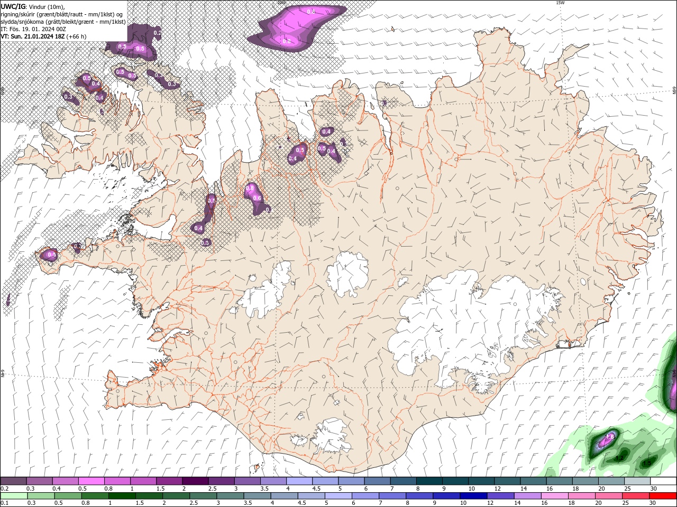Click the 'slydda/snjókoma' description line

click(63, 22)
